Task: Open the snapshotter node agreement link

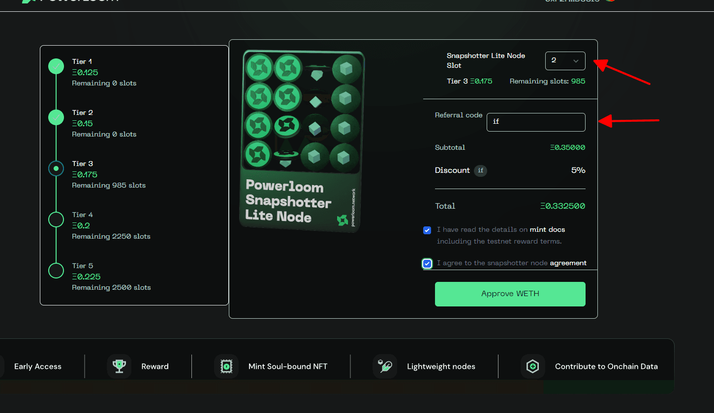Action: (x=568, y=263)
